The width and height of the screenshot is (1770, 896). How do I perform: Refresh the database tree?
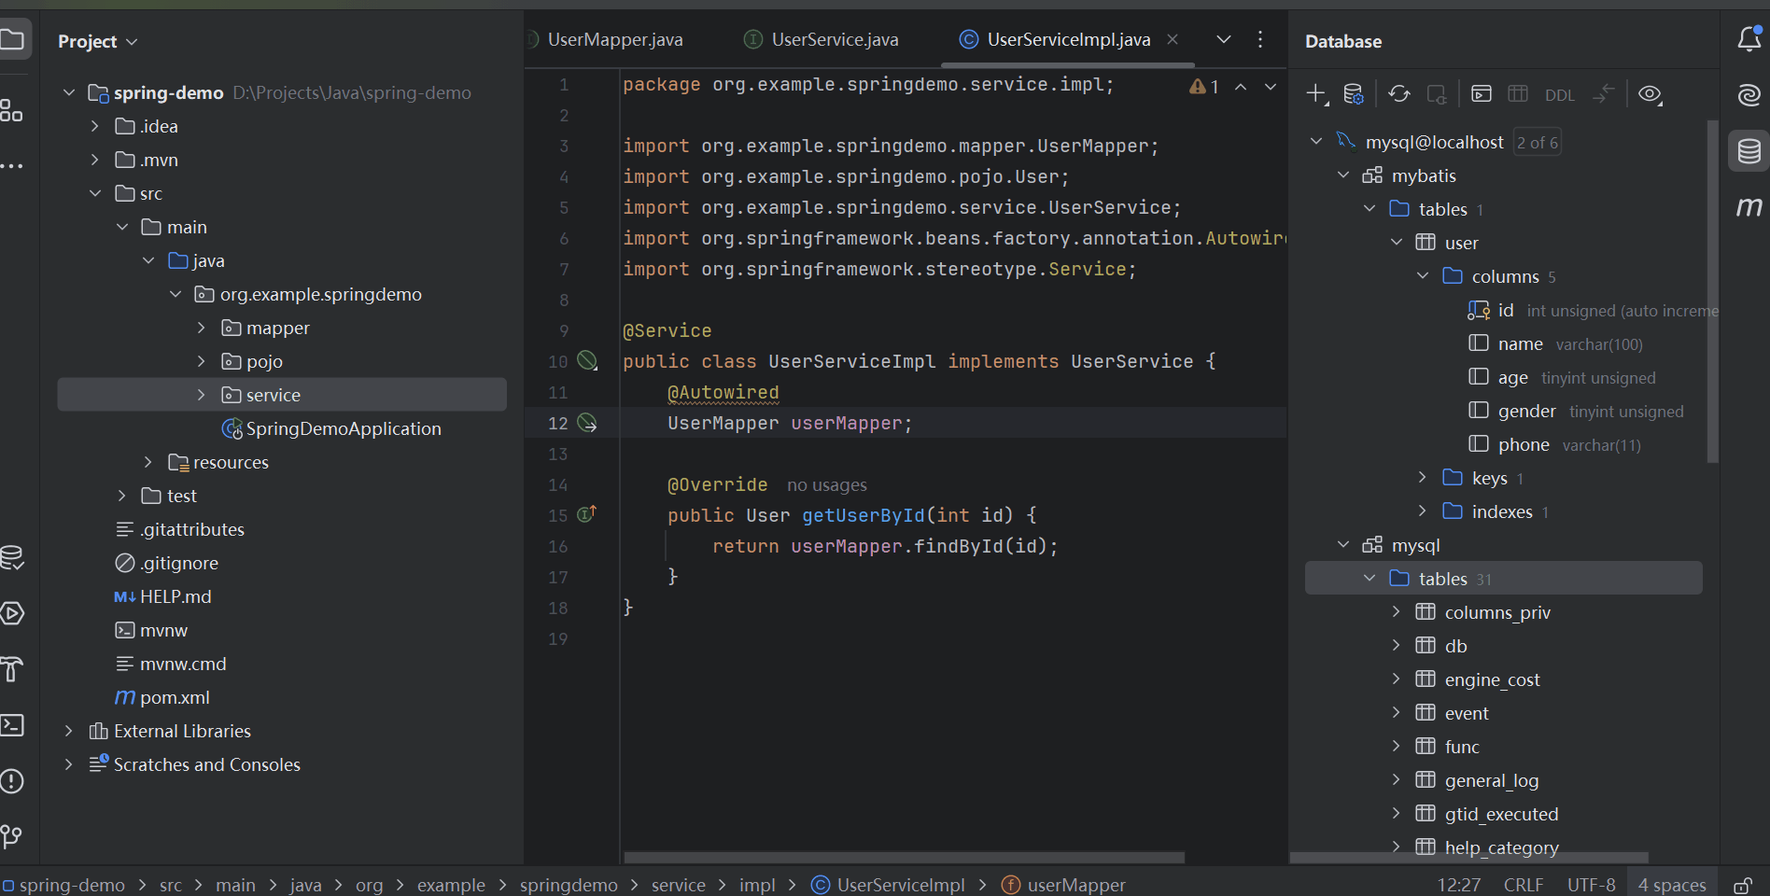point(1398,94)
